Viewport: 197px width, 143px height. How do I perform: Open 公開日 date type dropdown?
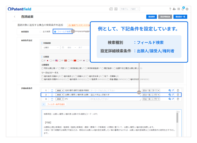tap(51, 47)
